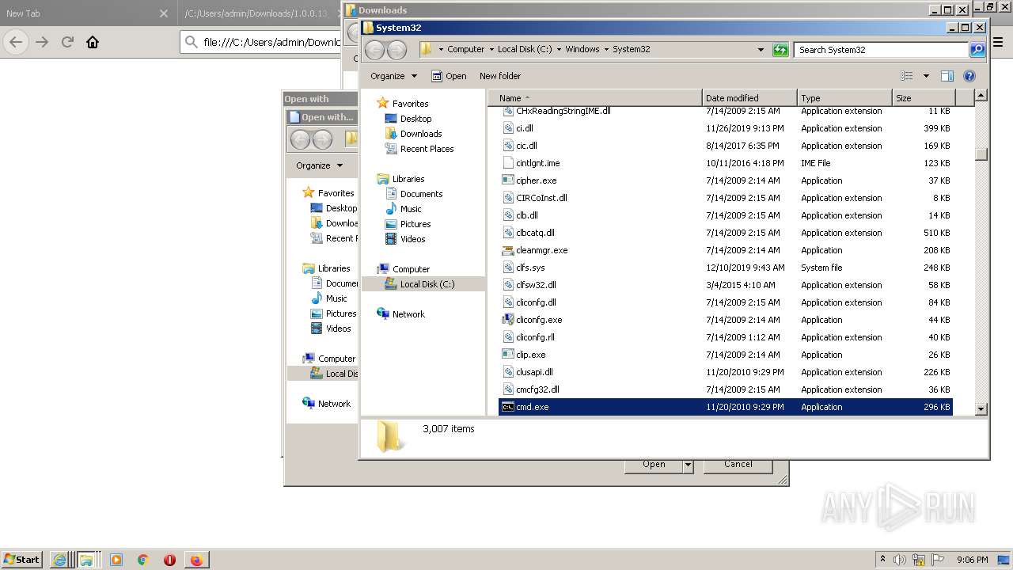Select the clfs.sys file row

click(726, 268)
